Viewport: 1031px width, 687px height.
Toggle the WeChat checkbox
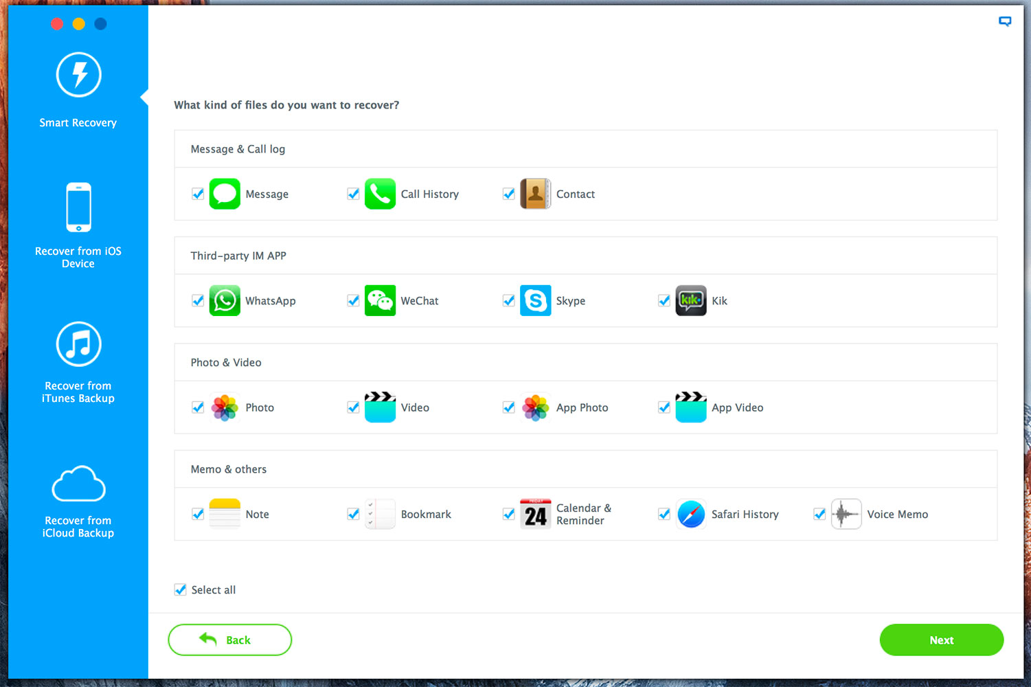pos(353,300)
